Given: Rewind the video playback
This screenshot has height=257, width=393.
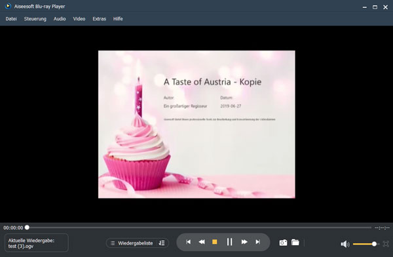Looking at the screenshot, I should pyautogui.click(x=202, y=242).
